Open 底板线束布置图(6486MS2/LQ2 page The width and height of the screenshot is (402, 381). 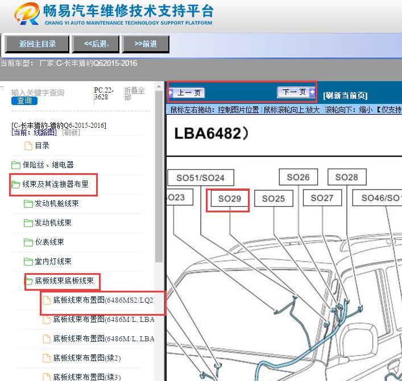[x=103, y=300]
